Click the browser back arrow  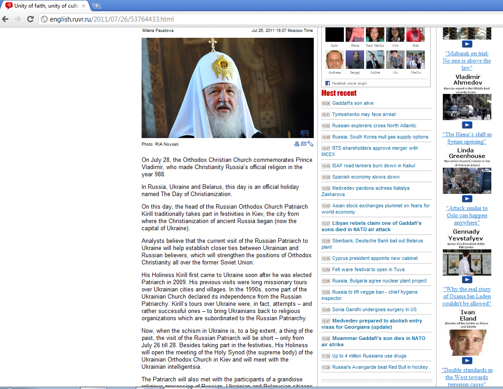click(x=5, y=19)
